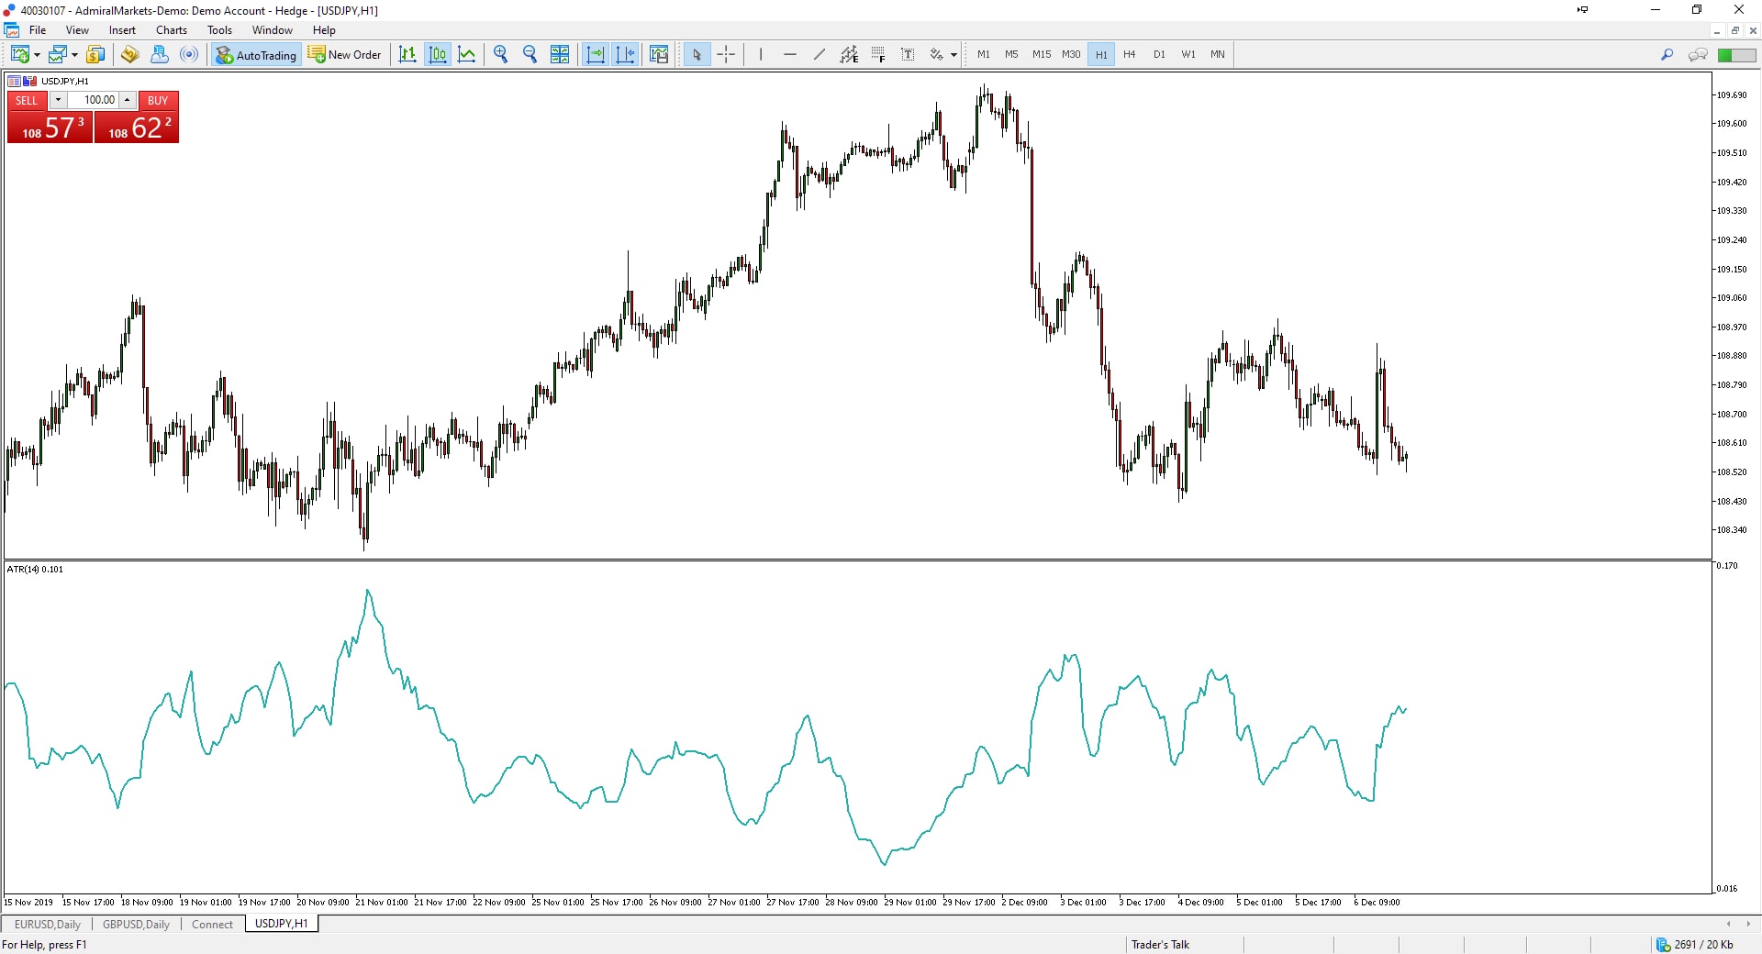
Task: Select the USDJPY,H1 chart tab
Action: [282, 924]
